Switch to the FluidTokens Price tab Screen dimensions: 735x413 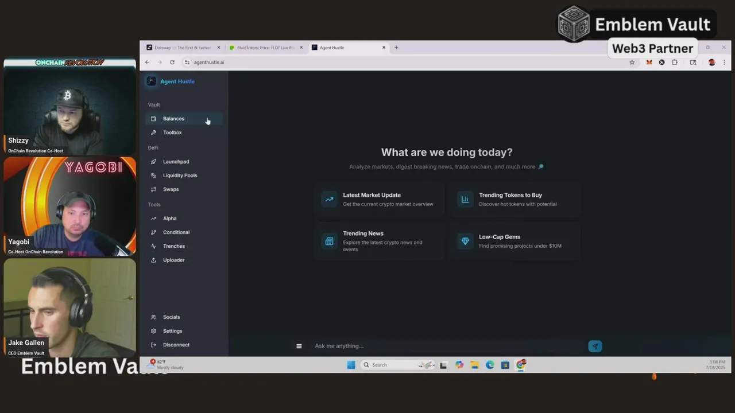coord(265,48)
